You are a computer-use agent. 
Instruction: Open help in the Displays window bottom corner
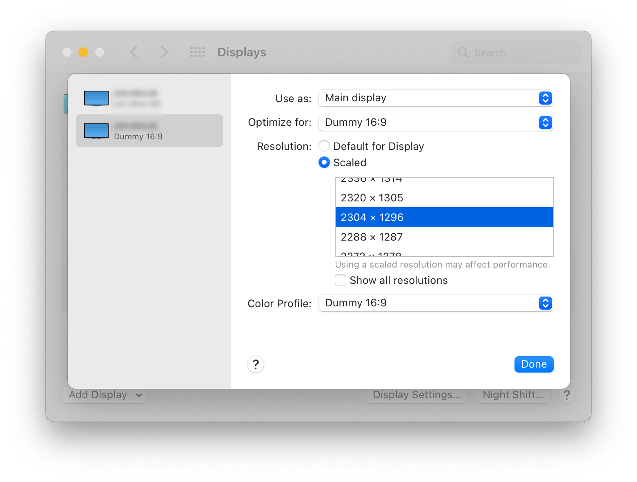pyautogui.click(x=567, y=395)
